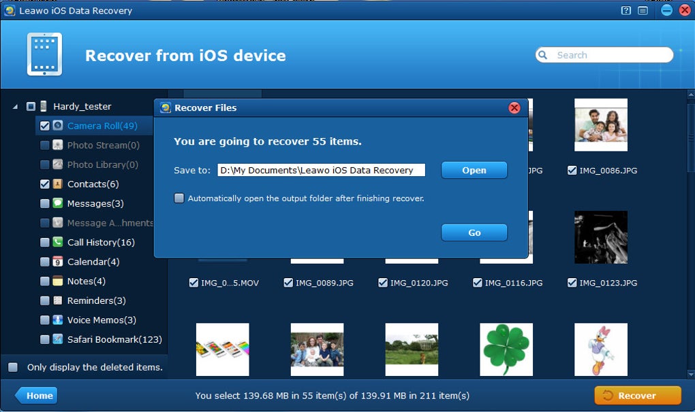Uncheck IMG_0123.JPG checkbox

coord(572,282)
